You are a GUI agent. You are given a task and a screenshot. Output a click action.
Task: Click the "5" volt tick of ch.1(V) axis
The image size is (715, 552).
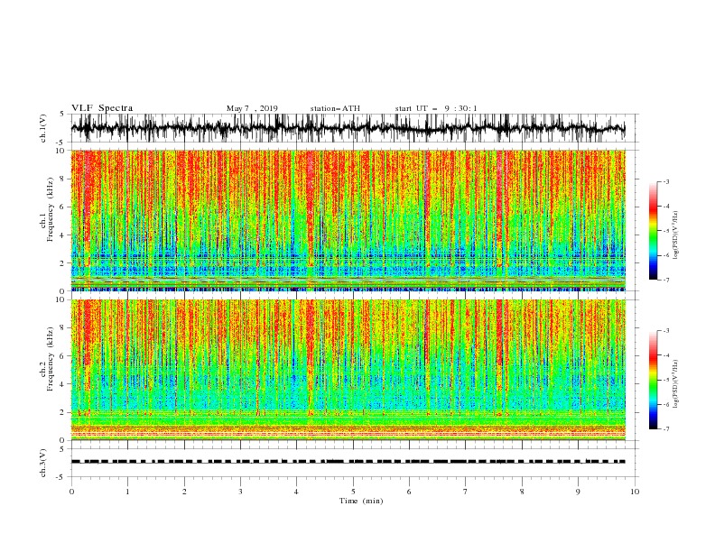coord(62,115)
